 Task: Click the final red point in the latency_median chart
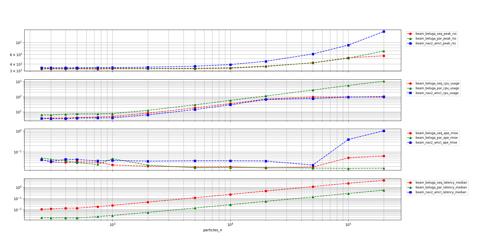[384, 180]
